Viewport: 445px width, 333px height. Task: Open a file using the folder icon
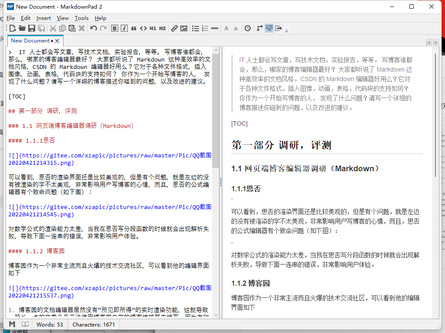point(22,28)
